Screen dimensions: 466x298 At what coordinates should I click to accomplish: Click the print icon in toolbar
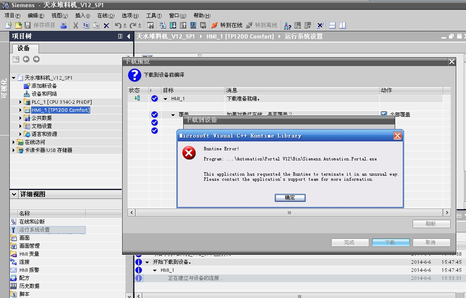click(63, 25)
